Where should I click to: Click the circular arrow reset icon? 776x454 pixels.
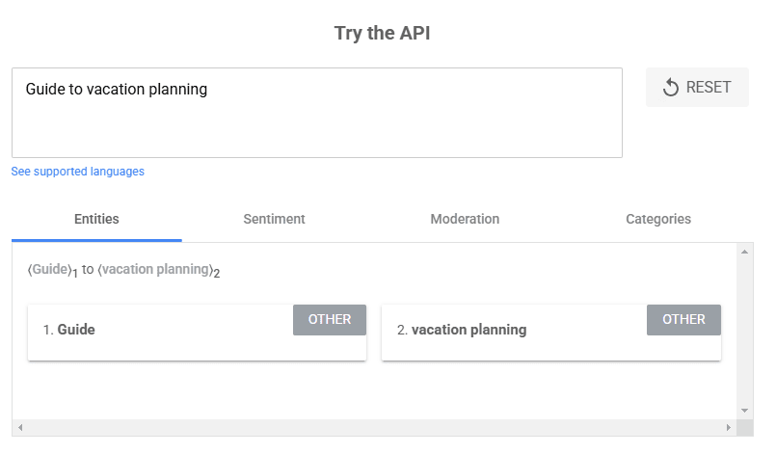click(x=671, y=88)
